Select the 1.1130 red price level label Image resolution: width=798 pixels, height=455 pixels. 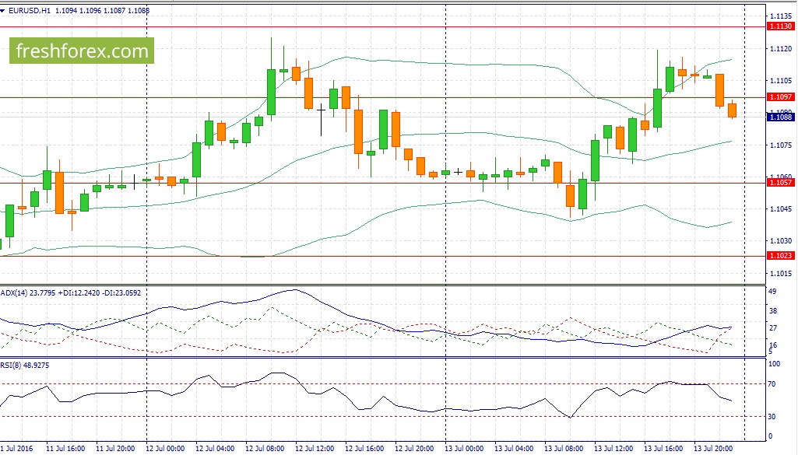pyautogui.click(x=780, y=26)
